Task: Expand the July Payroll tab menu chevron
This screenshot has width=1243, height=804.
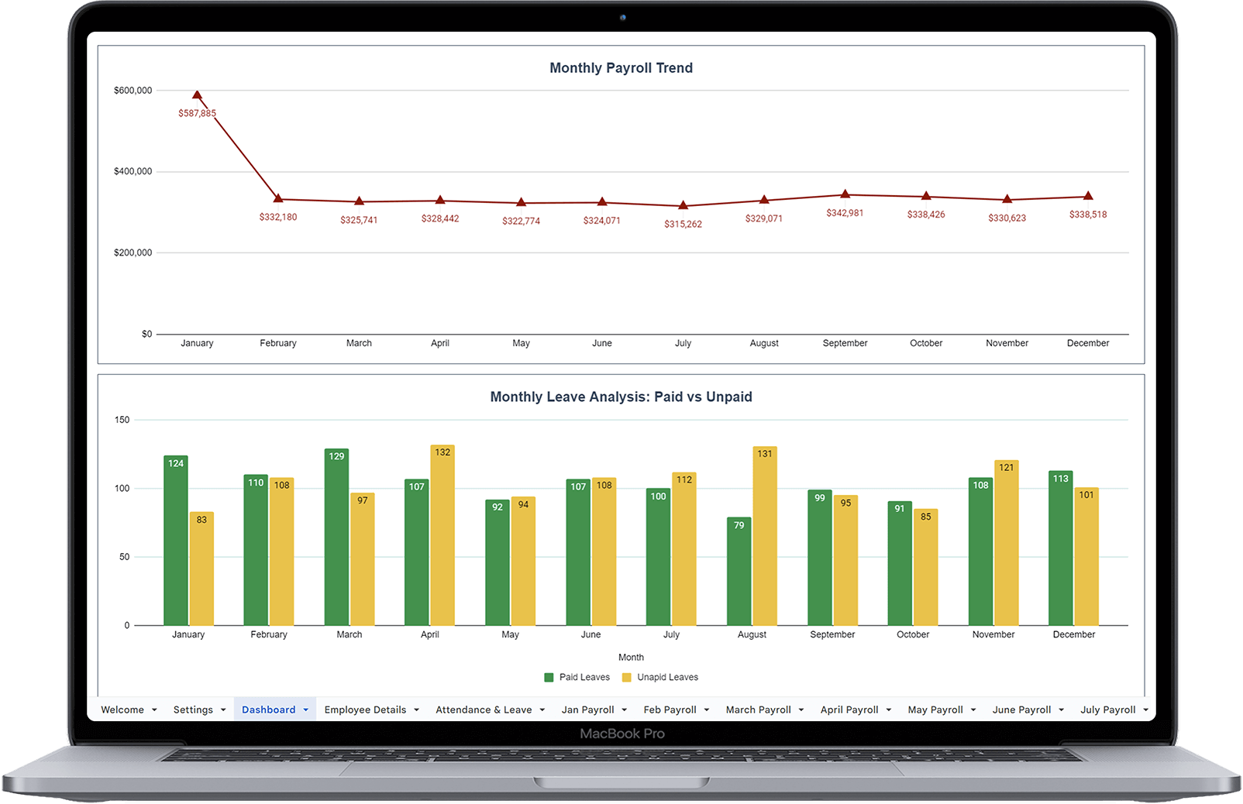Action: [x=1145, y=709]
